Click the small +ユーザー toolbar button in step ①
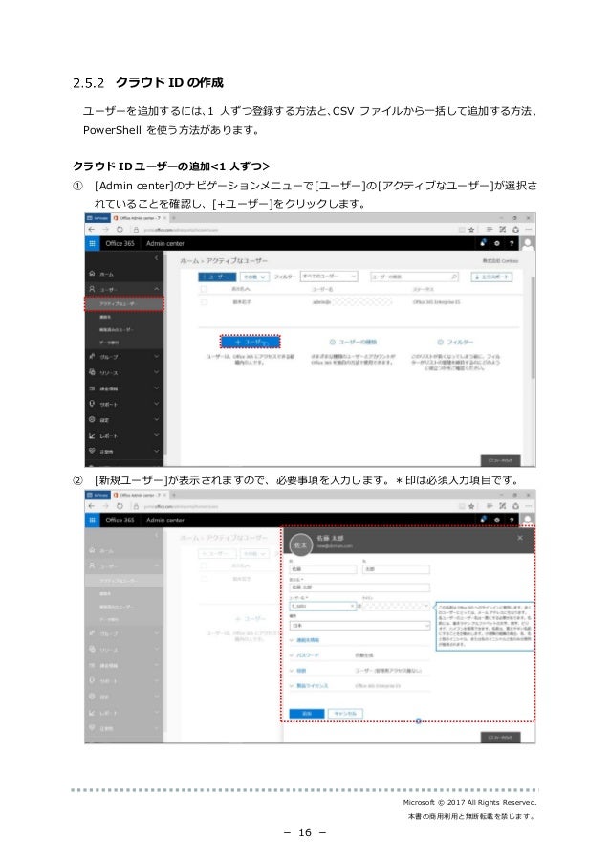This screenshot has width=610, height=864. [217, 277]
